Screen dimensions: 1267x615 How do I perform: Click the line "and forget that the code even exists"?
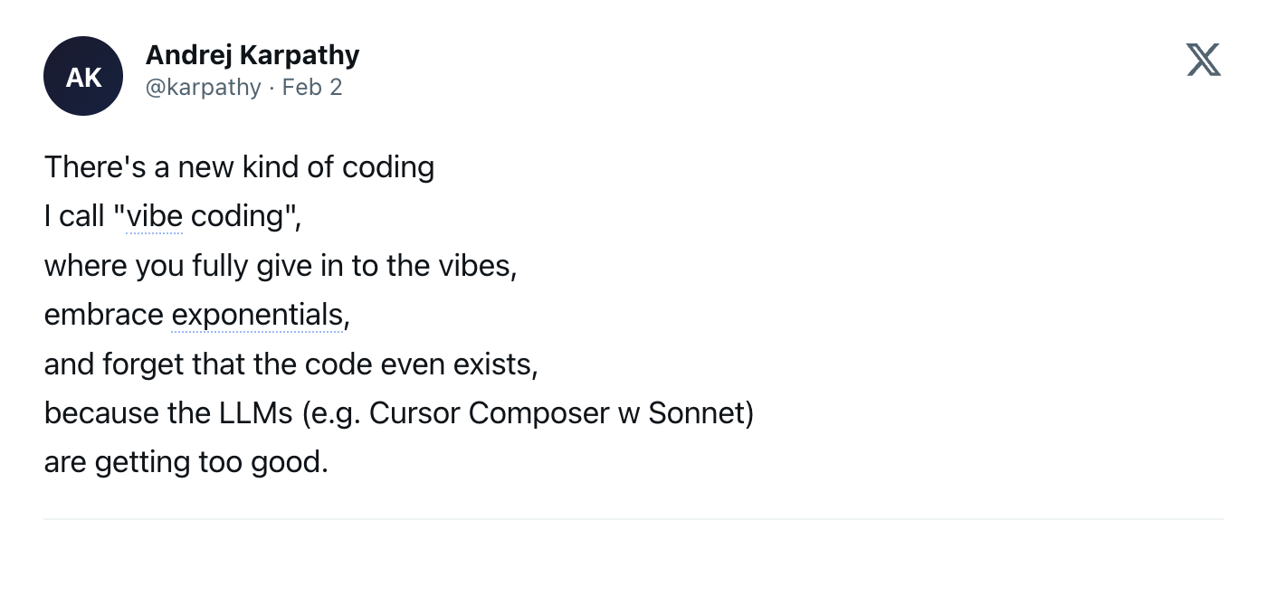point(290,364)
